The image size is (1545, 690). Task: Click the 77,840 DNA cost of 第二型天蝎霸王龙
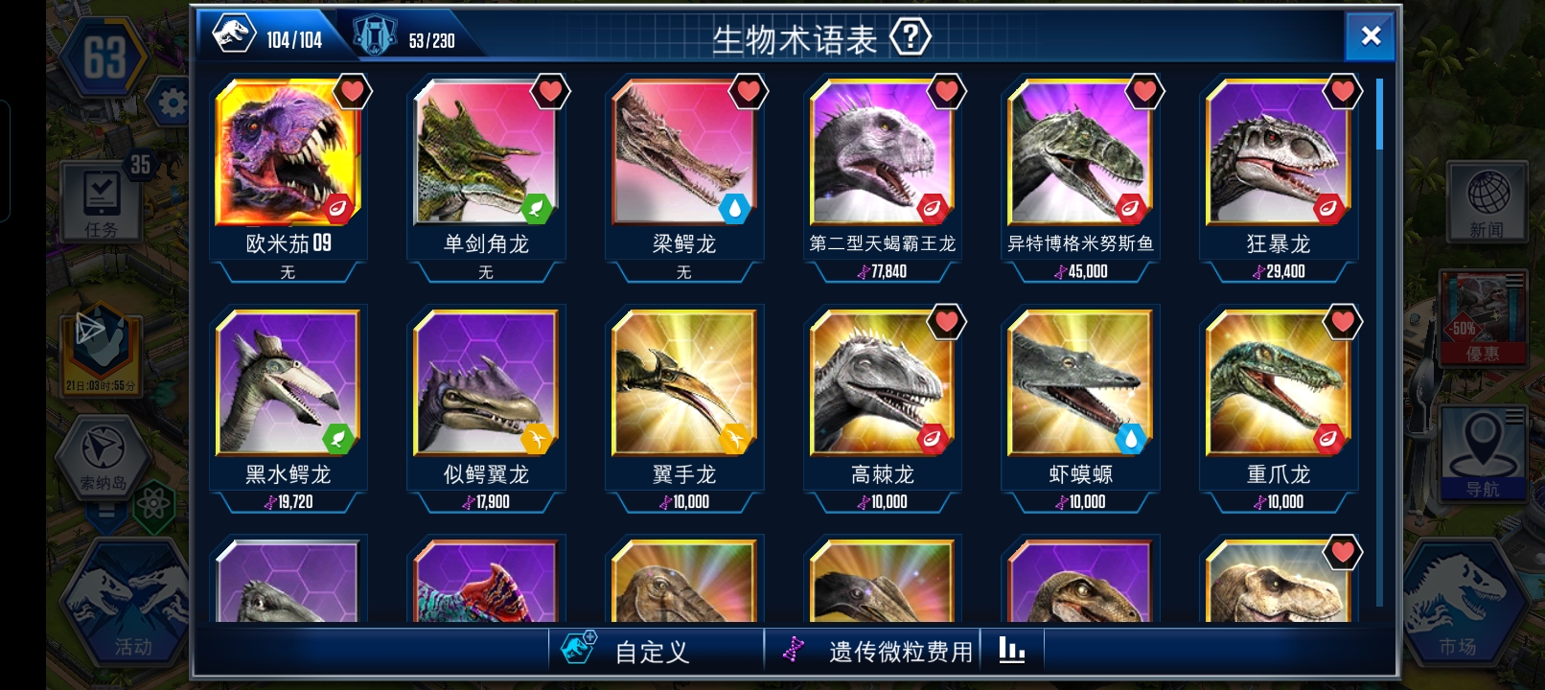click(x=882, y=272)
